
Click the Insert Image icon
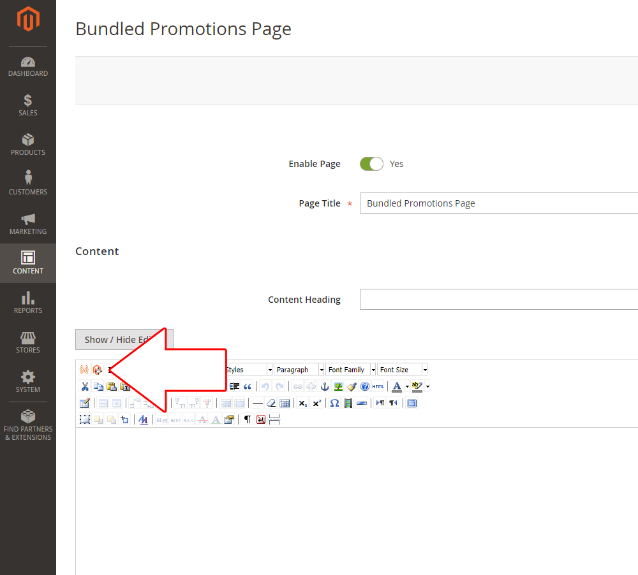tap(338, 386)
